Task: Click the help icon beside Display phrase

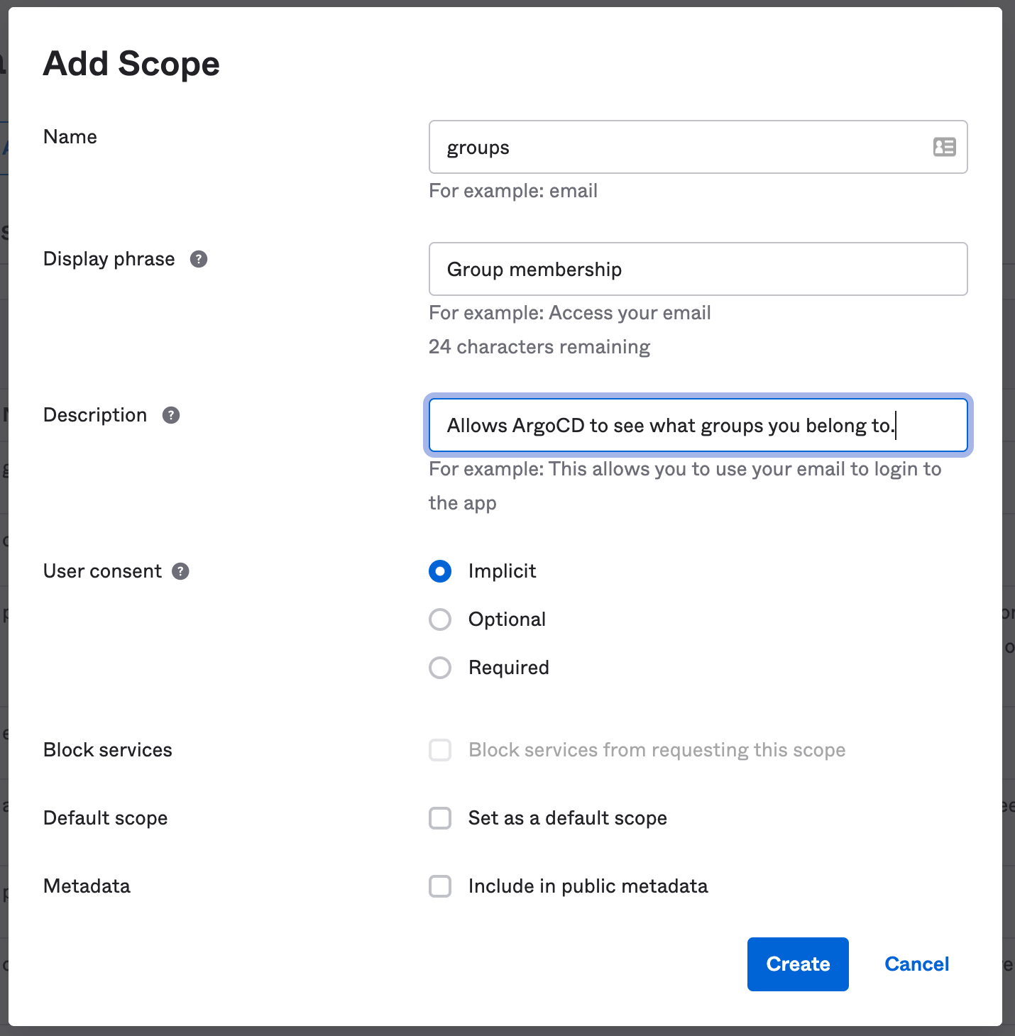Action: tap(199, 259)
